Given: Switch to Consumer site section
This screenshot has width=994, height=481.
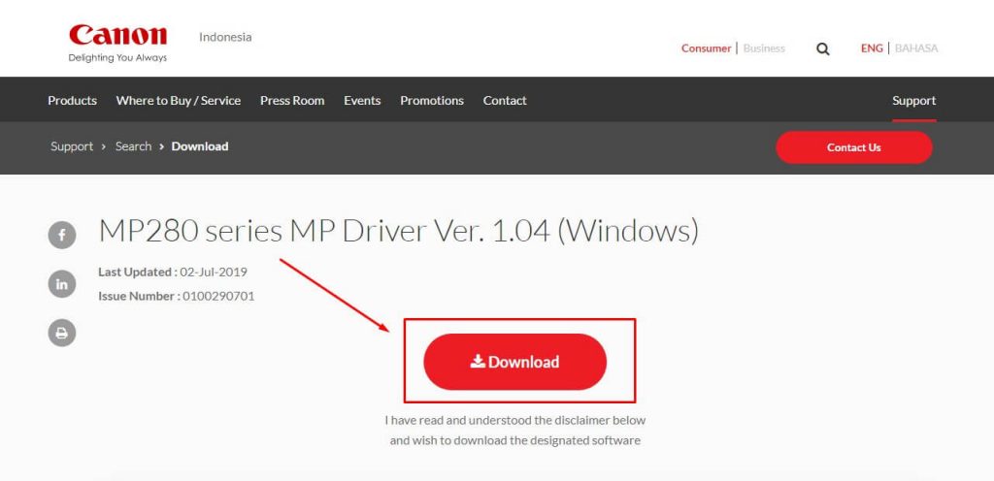Looking at the screenshot, I should (x=707, y=48).
